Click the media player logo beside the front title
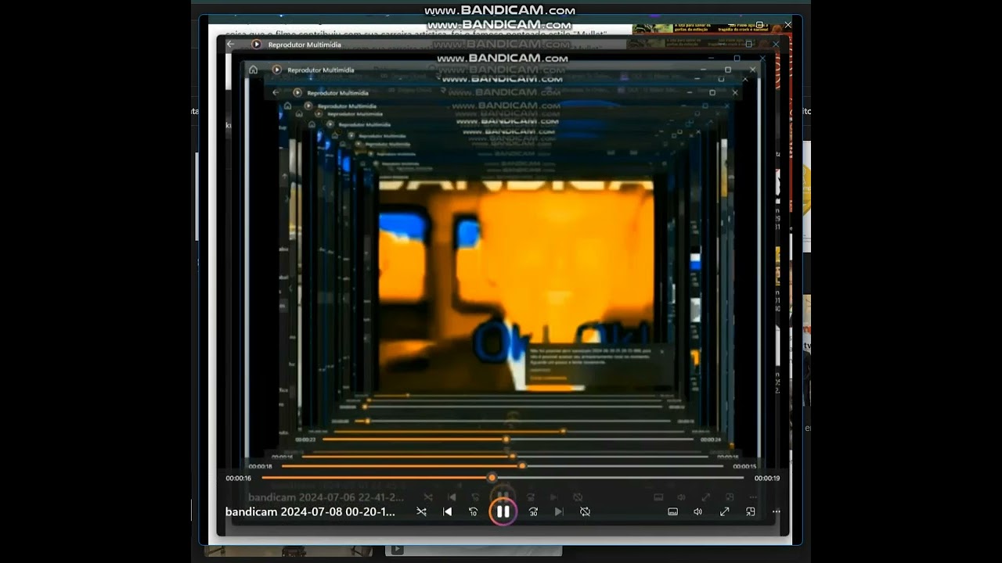The width and height of the screenshot is (1002, 563). click(256, 45)
